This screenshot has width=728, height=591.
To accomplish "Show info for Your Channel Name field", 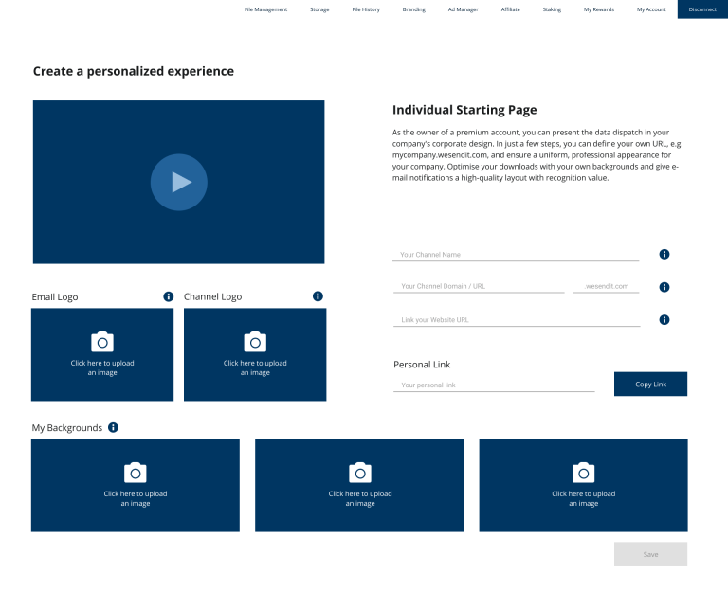I will 664,254.
